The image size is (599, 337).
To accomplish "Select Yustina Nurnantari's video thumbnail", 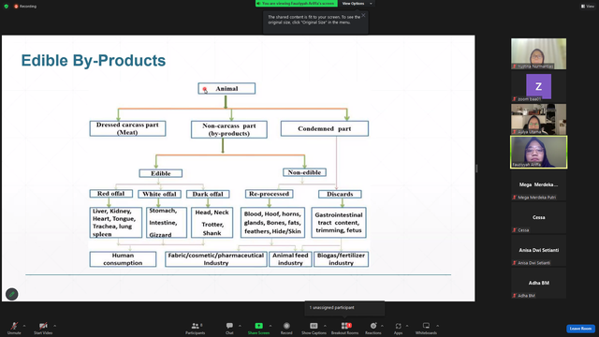I will [539, 53].
